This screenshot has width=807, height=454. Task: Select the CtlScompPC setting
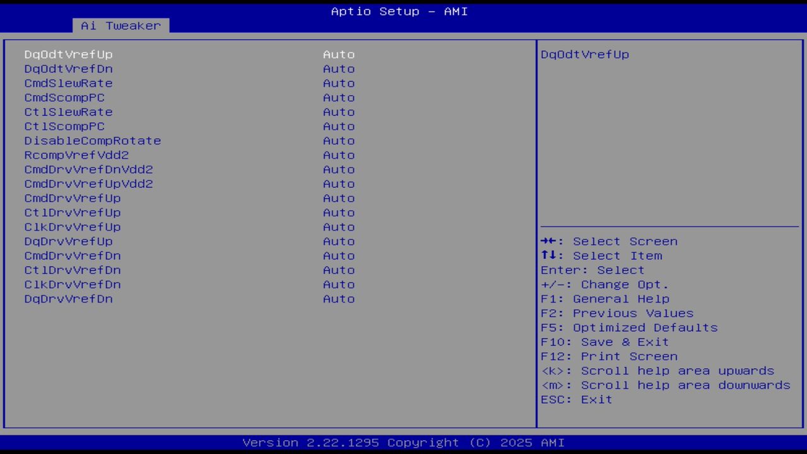(x=339, y=126)
